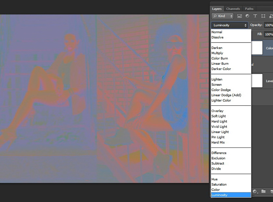Choose Color Dodge blend mode
The width and height of the screenshot is (273, 202).
[x=231, y=90]
